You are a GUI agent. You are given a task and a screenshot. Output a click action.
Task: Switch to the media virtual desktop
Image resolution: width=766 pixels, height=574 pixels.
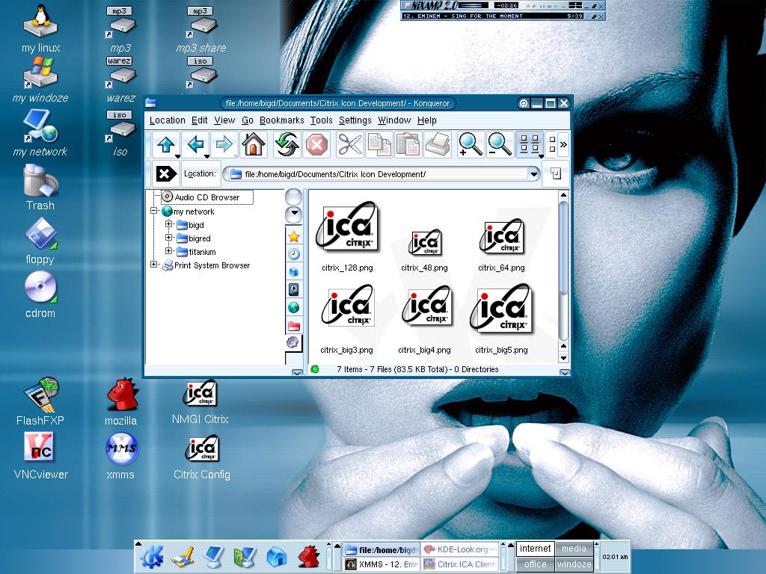574,549
